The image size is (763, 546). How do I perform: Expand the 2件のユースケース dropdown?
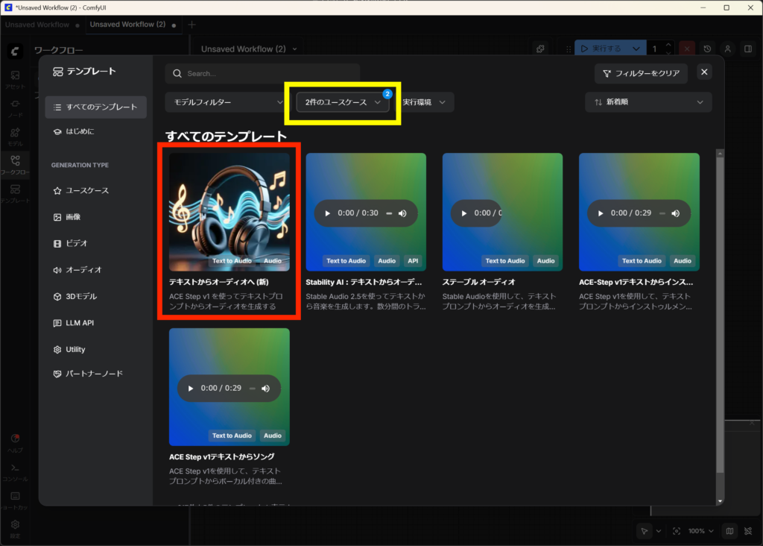(343, 102)
